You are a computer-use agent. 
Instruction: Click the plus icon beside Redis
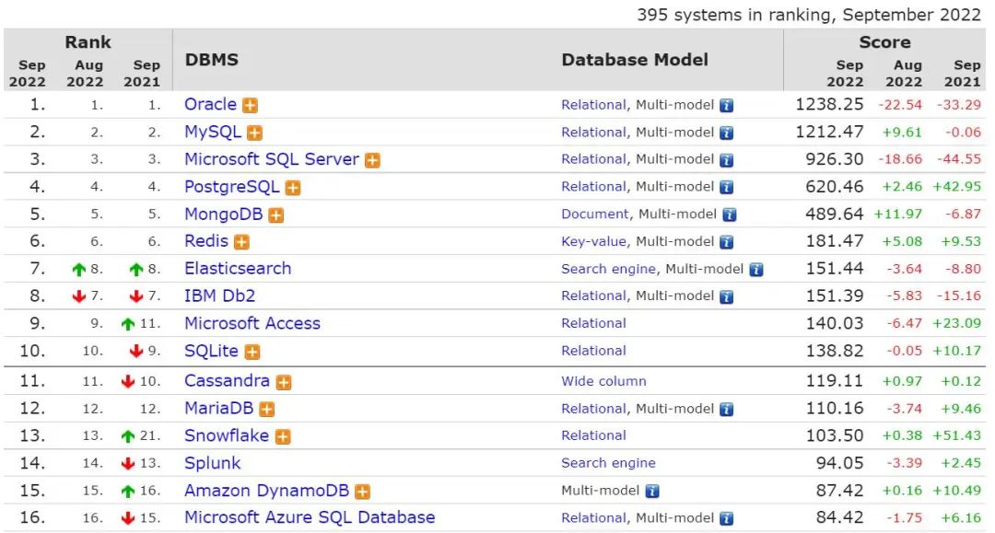click(x=241, y=242)
